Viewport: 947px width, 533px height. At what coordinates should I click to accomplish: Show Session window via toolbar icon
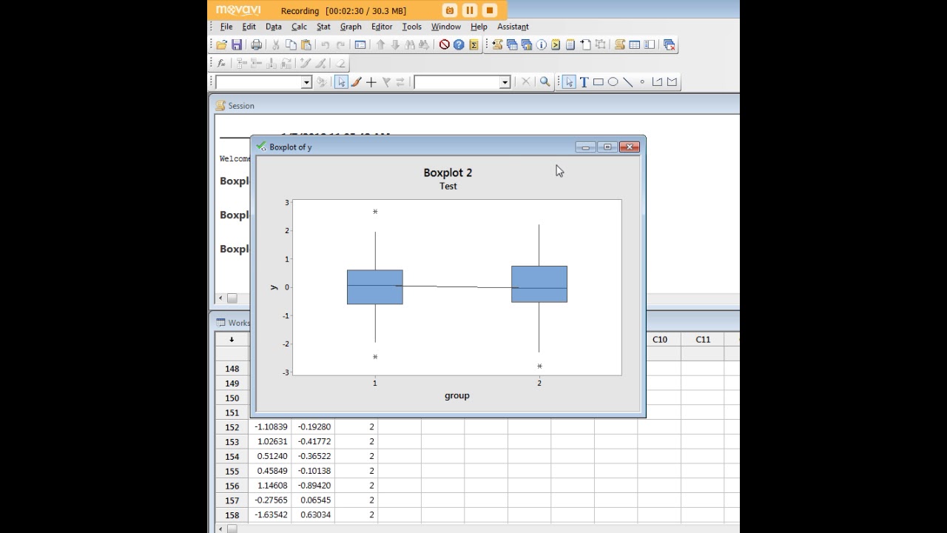pos(620,44)
